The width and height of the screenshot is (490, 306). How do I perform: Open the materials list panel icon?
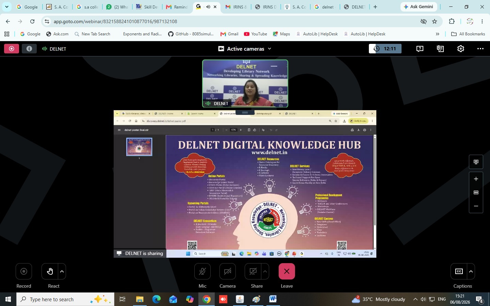(x=440, y=49)
